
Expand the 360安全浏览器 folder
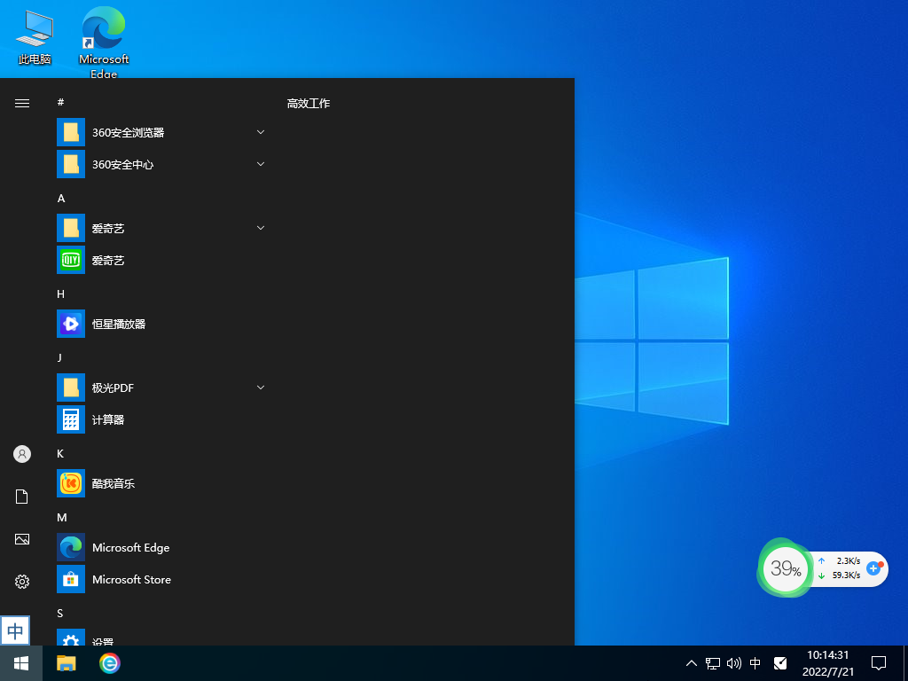tap(260, 131)
